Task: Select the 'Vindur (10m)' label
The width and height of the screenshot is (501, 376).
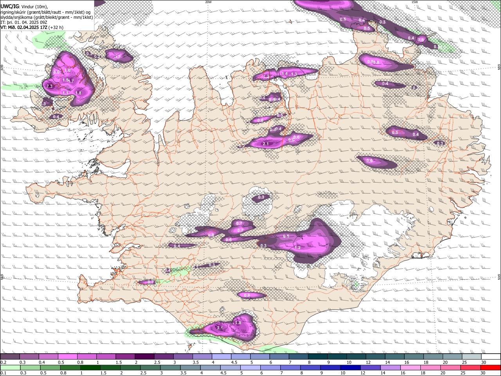Action: (x=34, y=6)
